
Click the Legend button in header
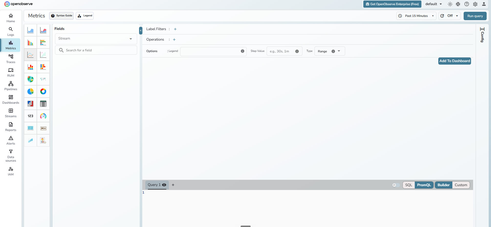(85, 16)
